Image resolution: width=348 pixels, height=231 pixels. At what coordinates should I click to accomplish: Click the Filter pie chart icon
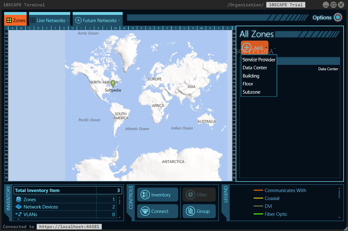[x=190, y=195]
